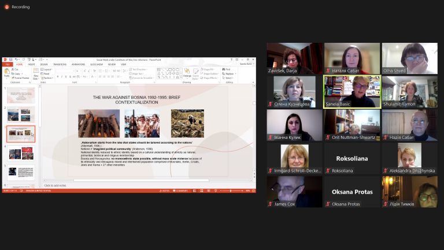Adjust the zoom slider in status bar
Screen dimensions: 444x250
coord(231,191)
